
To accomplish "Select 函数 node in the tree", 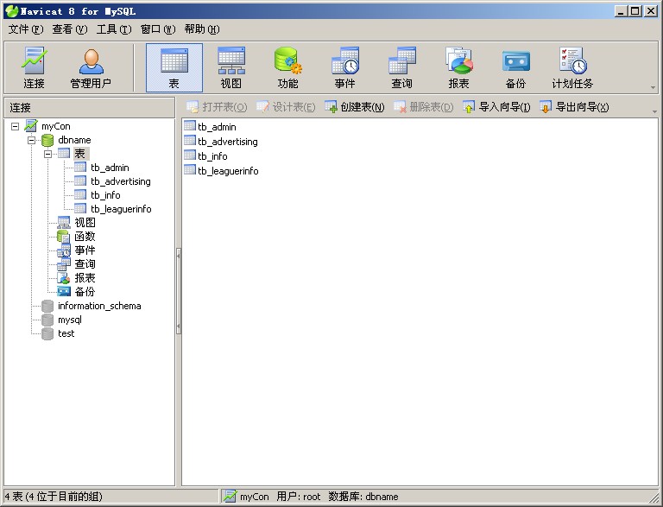I will (85, 237).
